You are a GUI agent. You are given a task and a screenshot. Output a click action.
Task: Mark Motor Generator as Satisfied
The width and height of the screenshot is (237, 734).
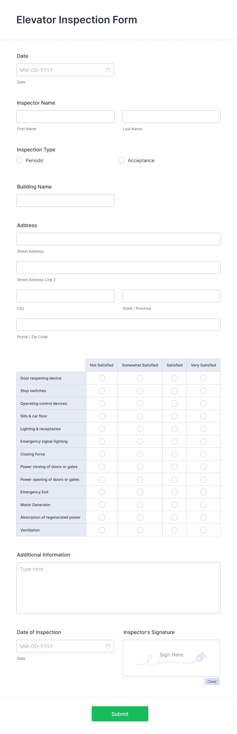point(174,505)
